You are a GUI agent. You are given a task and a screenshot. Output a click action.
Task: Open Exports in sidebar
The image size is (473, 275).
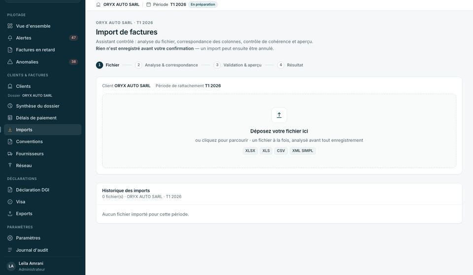point(42,213)
